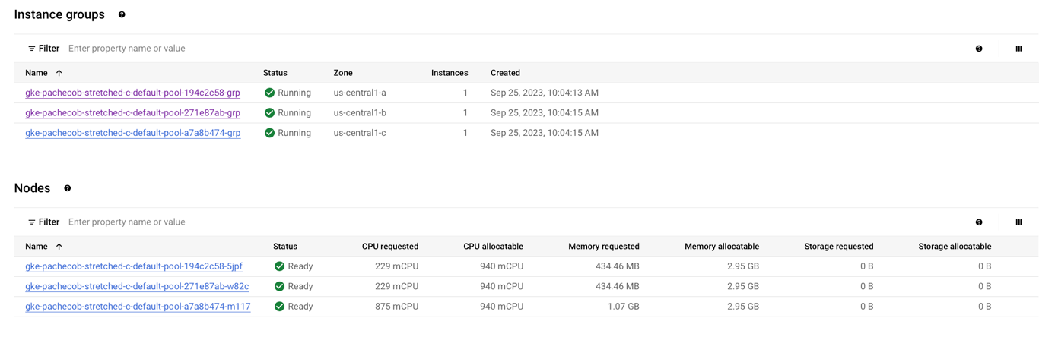1039x337 pixels.
Task: Open help icon beside Nodes heading
Action: click(68, 188)
